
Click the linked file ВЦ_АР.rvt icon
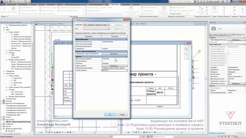[x=7, y=131]
